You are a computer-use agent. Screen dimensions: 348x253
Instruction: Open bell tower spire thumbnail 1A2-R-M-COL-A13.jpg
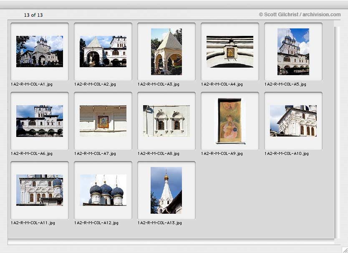pos(166,190)
